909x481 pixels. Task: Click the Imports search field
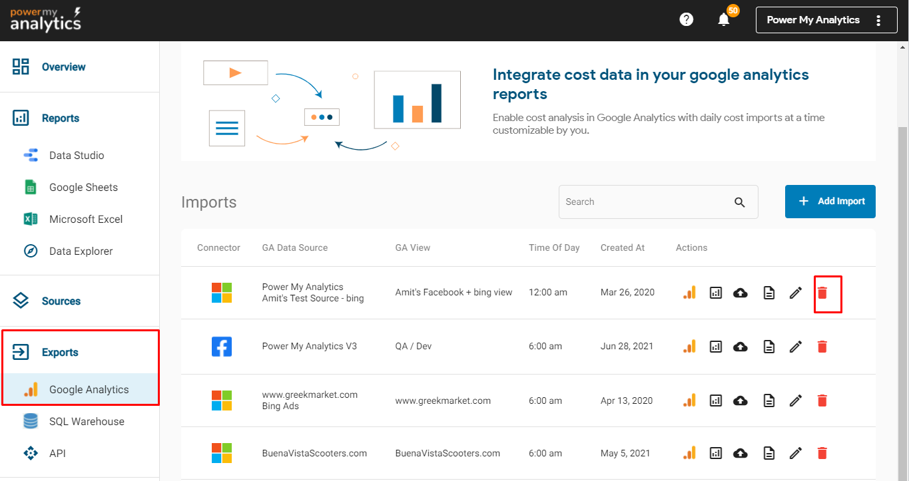pos(643,202)
